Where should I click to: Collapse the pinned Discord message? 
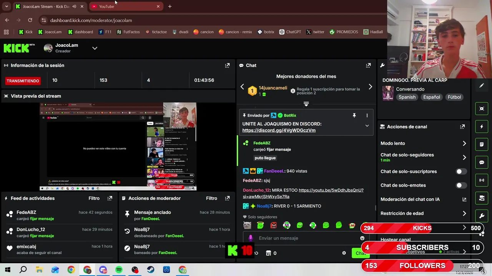[x=367, y=126]
